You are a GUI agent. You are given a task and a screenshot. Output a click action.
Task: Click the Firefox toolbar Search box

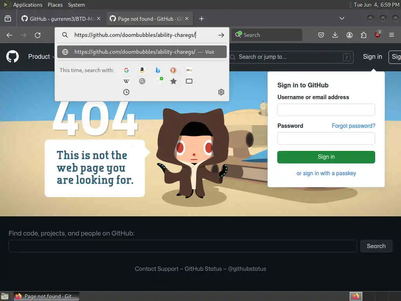[267, 35]
